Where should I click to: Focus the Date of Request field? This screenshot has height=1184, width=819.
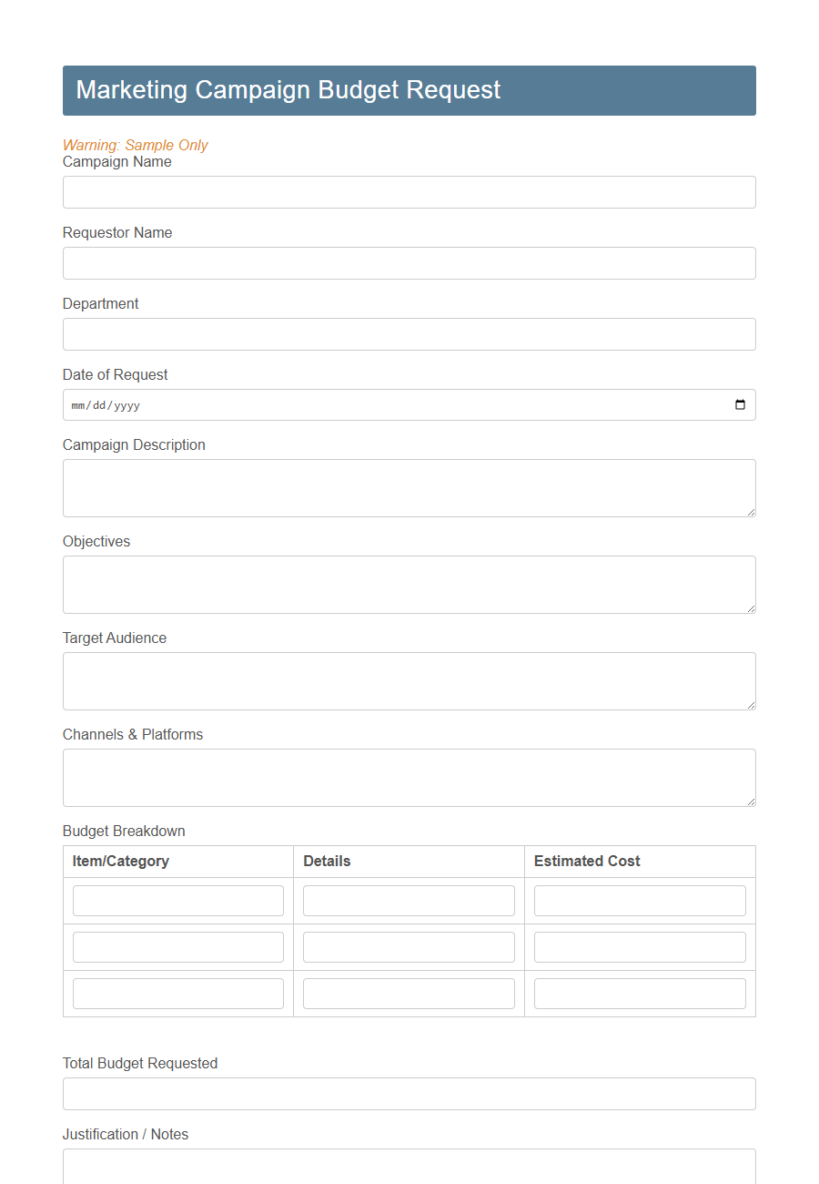[x=364, y=404]
